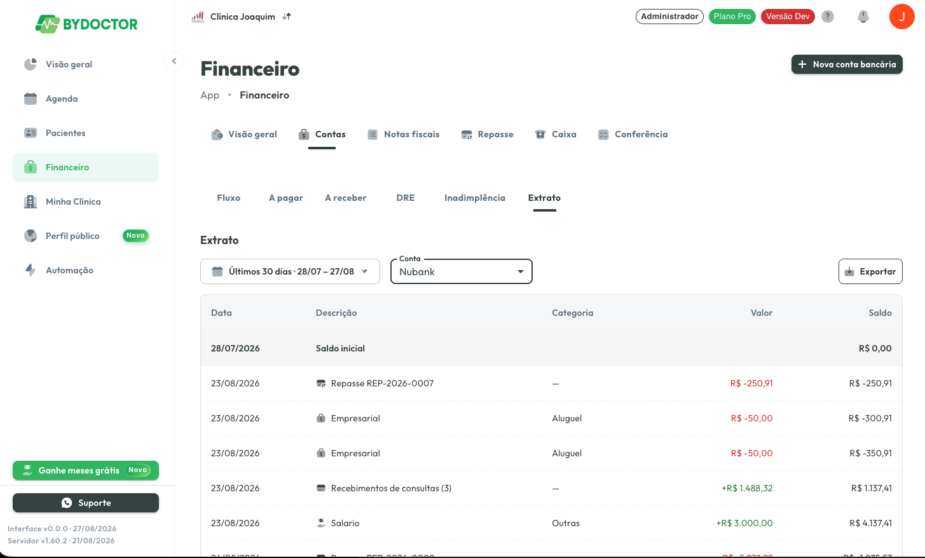Viewport: 925px width, 558px height.
Task: Open the Conta Nubank dropdown
Action: click(x=462, y=271)
